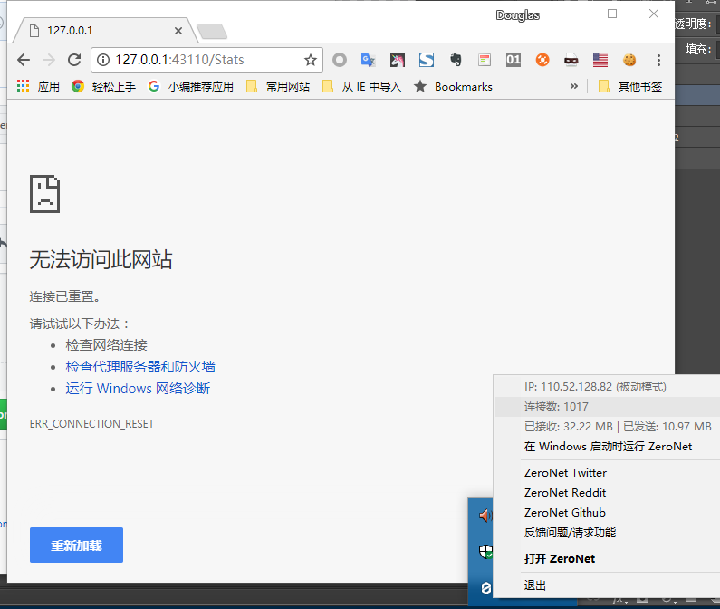Close the 127.0.0.1 tab
This screenshot has width=720, height=609.
178,31
